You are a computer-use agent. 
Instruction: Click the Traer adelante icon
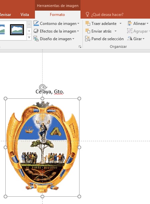[87, 23]
